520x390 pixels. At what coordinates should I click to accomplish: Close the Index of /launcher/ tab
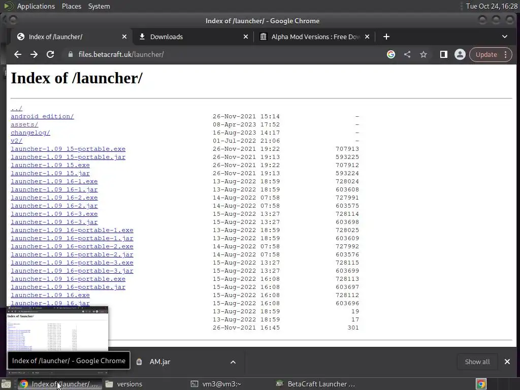tap(124, 37)
